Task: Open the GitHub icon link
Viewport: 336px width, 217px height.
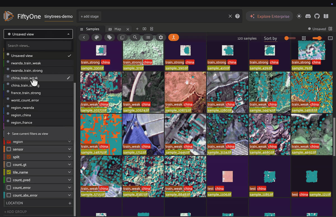Action: click(317, 16)
